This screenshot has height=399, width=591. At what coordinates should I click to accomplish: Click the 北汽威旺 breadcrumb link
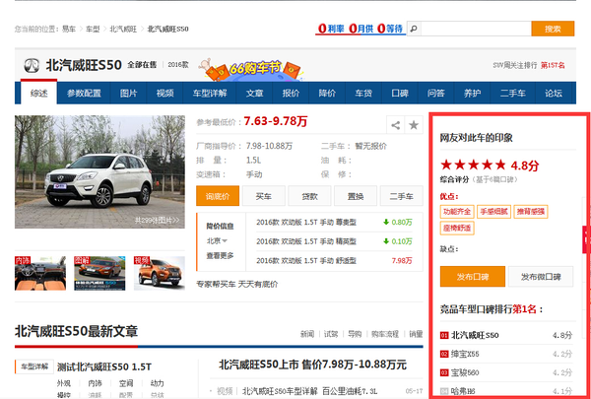coord(123,29)
